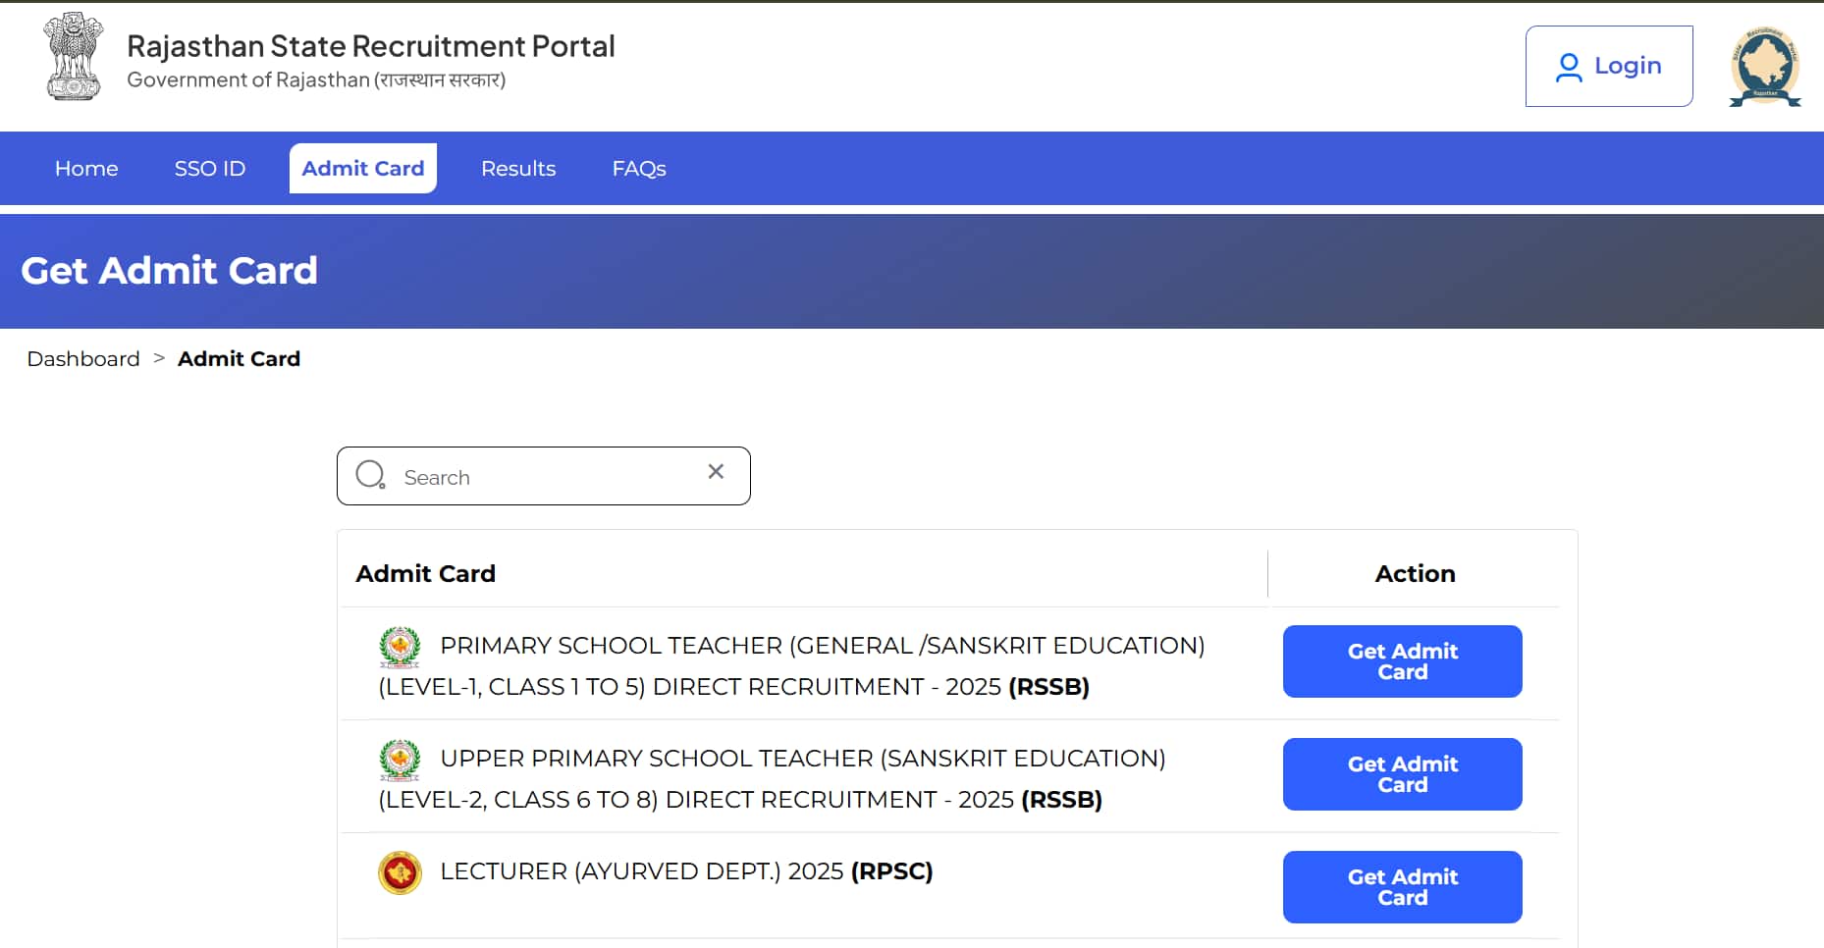Viewport: 1824px width, 948px height.
Task: View the FAQs section
Action: [639, 169]
